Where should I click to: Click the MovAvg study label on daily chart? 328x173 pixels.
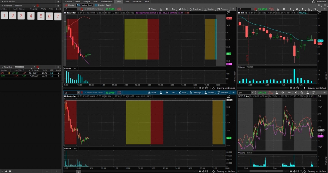[x=303, y=13]
